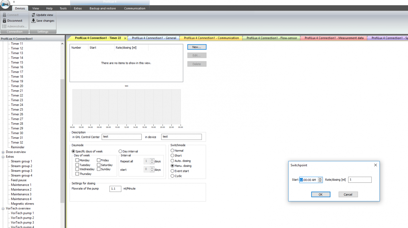Select Feed pause in the tree

[19, 180]
